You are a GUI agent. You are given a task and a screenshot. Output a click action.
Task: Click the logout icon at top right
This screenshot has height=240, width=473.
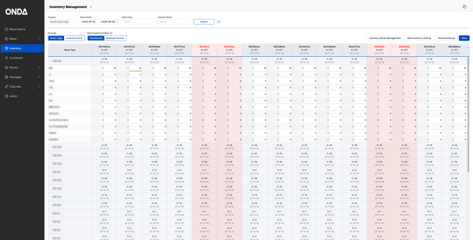tap(464, 7)
